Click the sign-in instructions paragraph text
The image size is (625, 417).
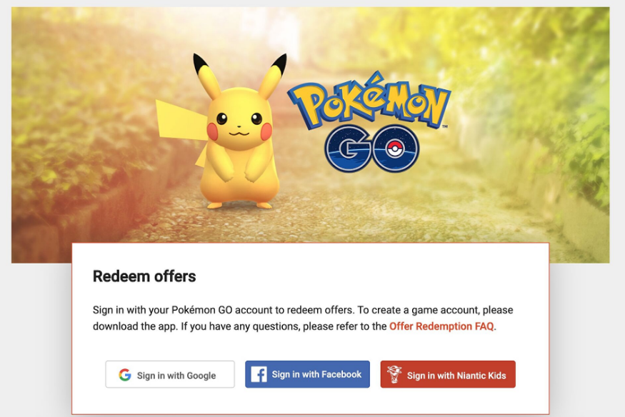click(x=303, y=318)
